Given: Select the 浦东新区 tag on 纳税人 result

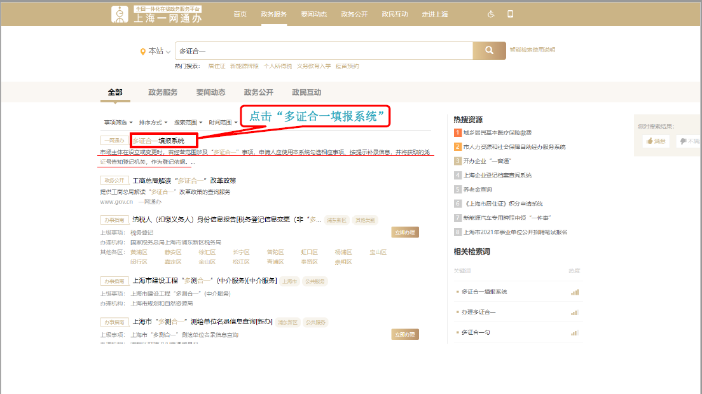Looking at the screenshot, I should [336, 220].
